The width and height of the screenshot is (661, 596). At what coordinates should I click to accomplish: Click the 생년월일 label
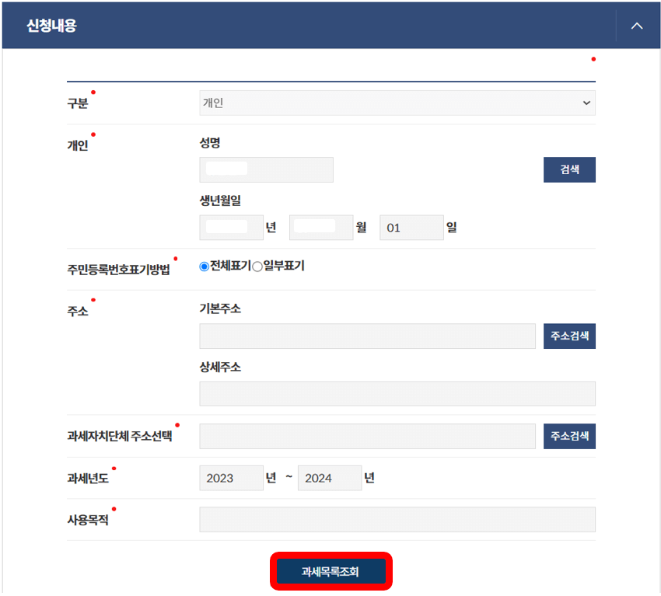coord(220,200)
